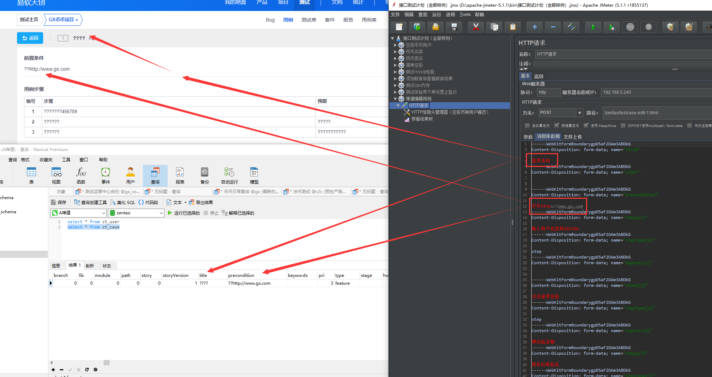Switch to 高级 tab in JMeter
The height and width of the screenshot is (377, 712).
(539, 76)
